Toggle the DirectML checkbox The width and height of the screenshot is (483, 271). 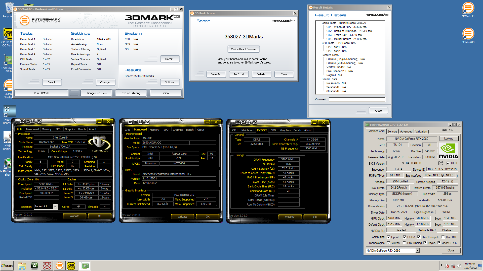tap(443, 237)
